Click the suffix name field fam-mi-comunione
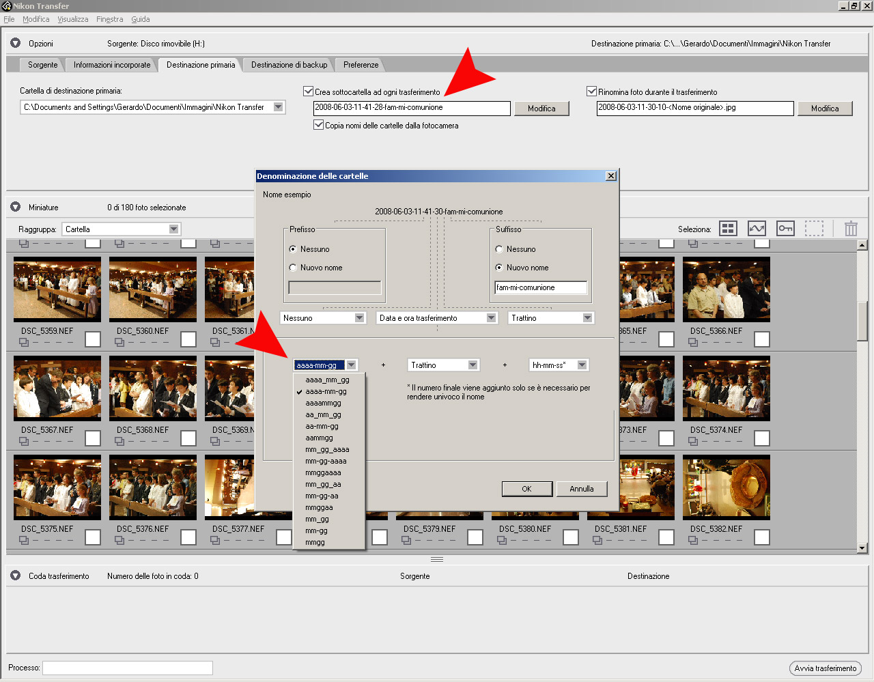The height and width of the screenshot is (682, 874). tap(541, 287)
